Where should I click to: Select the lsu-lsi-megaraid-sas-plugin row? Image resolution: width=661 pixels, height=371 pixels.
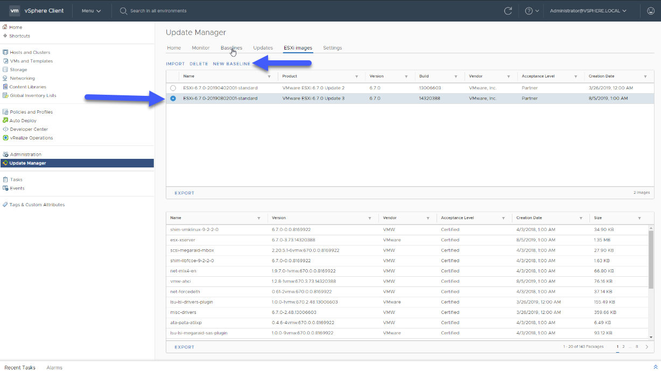tap(407, 333)
